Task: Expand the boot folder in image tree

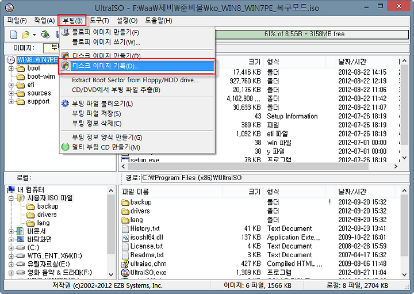Action: (x=11, y=68)
